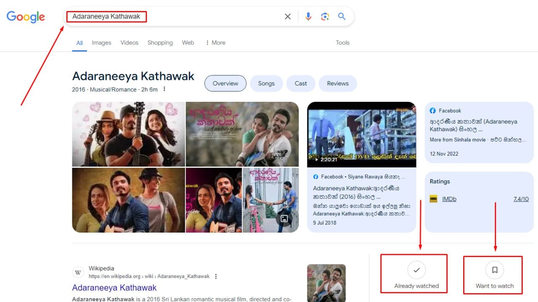Open pink poster with man and woman guitar
Image resolution: width=538 pixels, height=302 pixels.
coord(214,200)
